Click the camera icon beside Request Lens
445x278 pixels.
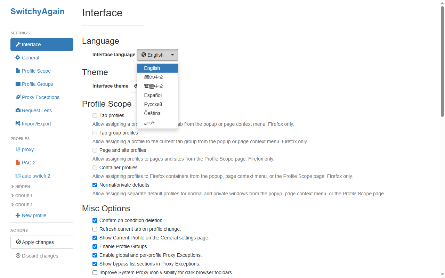pyautogui.click(x=18, y=111)
